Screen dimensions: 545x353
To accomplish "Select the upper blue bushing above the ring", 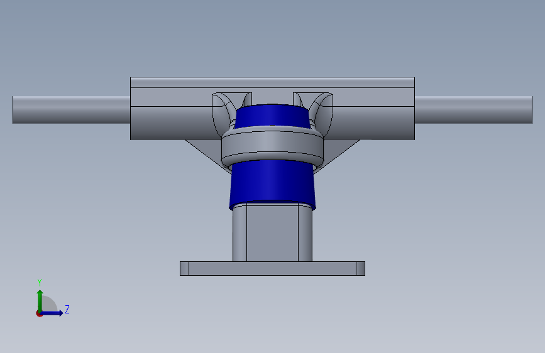I will pyautogui.click(x=272, y=116).
